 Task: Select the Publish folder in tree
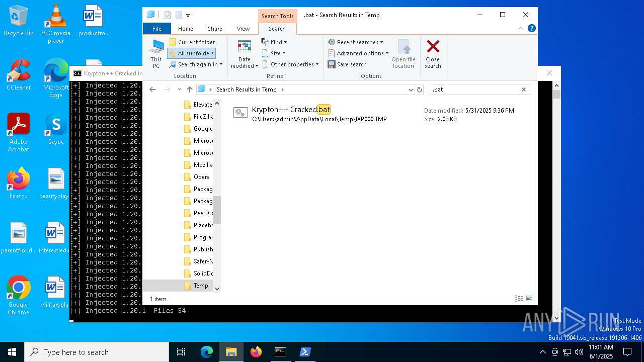point(198,249)
